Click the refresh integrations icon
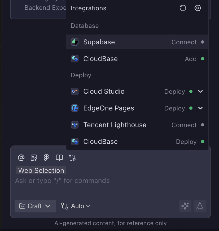Viewport: 219px width, 231px height. [183, 8]
